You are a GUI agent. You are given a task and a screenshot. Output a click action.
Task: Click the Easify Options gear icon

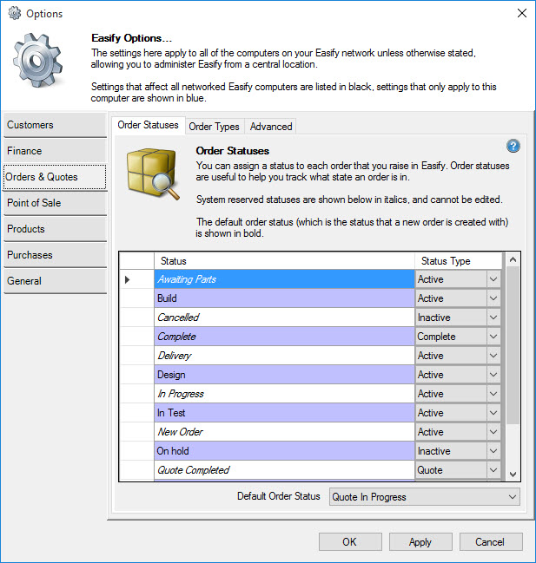click(40, 63)
